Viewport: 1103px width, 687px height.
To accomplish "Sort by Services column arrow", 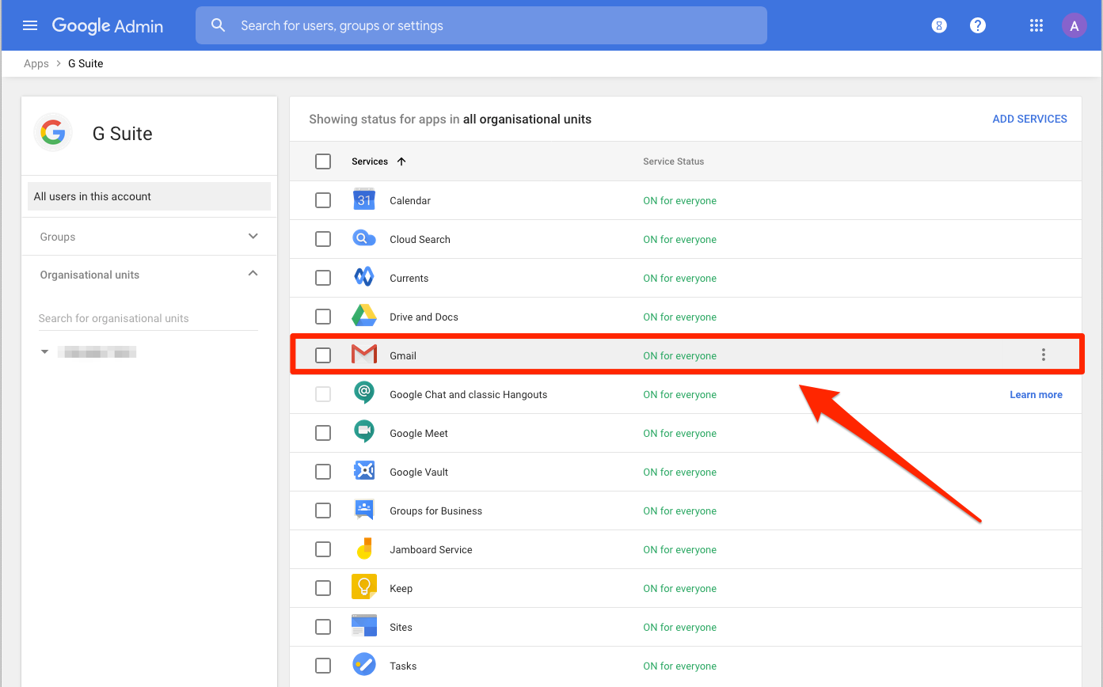I will (x=401, y=161).
